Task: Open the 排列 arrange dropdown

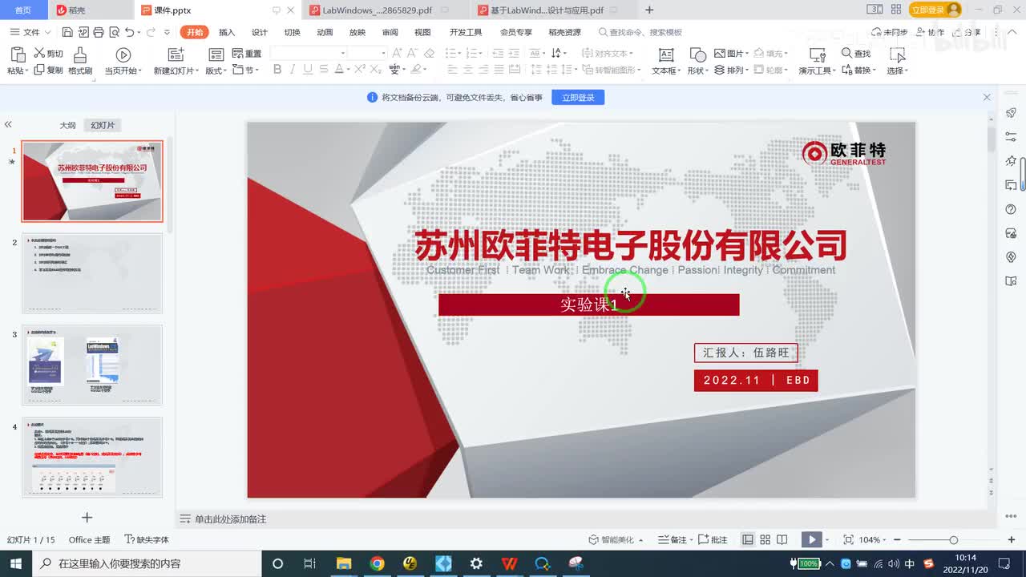Action: click(x=731, y=70)
